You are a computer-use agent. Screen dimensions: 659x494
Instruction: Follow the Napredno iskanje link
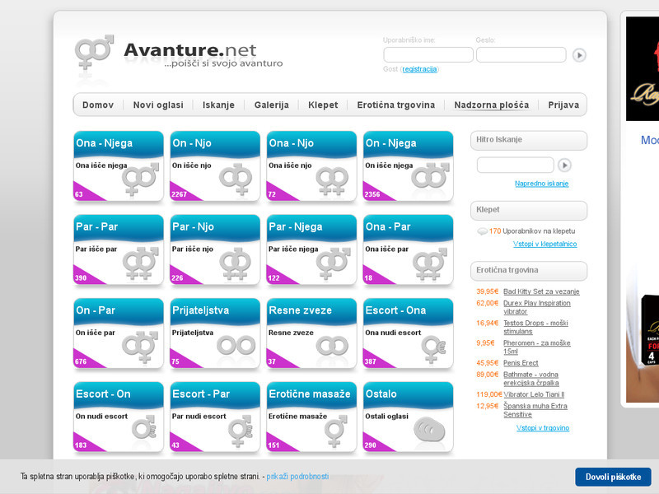pyautogui.click(x=541, y=184)
